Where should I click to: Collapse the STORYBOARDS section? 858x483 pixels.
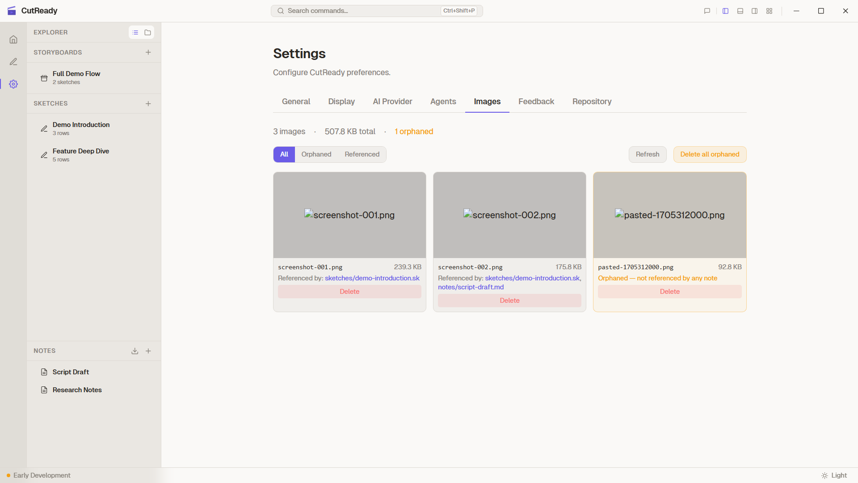pyautogui.click(x=58, y=52)
